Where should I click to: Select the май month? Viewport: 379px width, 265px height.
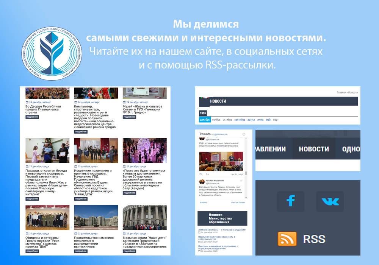point(268,120)
